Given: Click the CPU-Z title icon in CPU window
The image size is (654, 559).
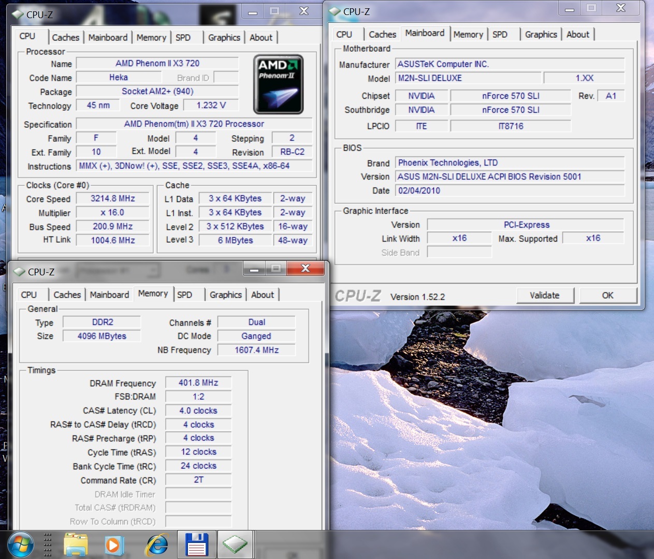Looking at the screenshot, I should [x=18, y=14].
